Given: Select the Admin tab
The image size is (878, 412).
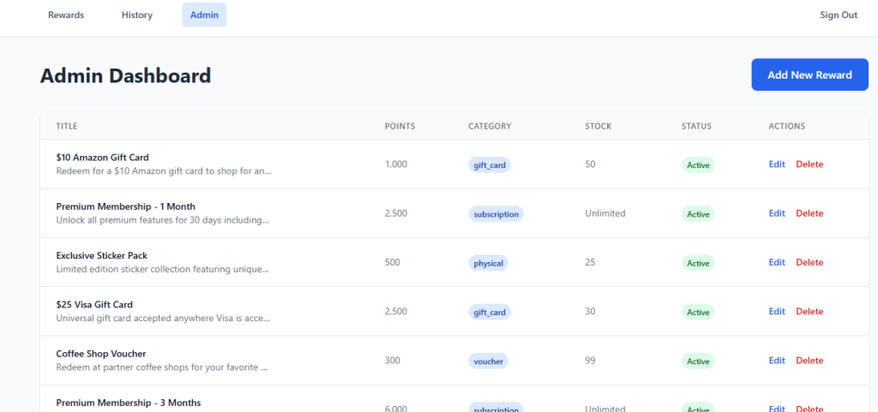Looking at the screenshot, I should point(204,15).
